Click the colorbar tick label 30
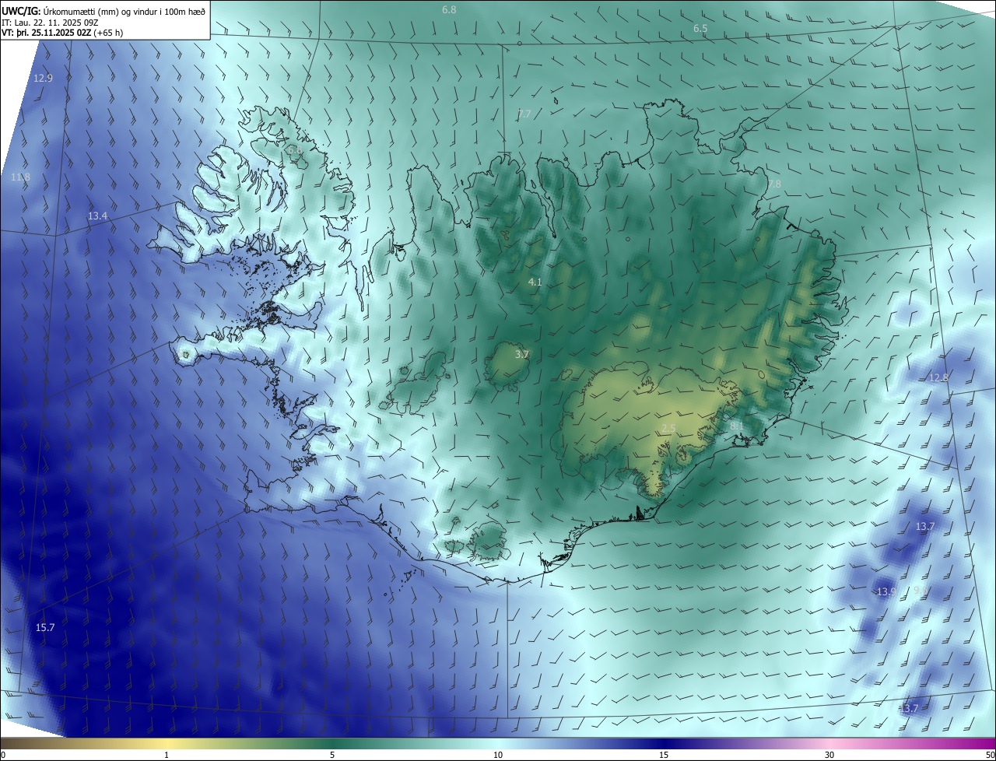The image size is (996, 761). coord(829,755)
